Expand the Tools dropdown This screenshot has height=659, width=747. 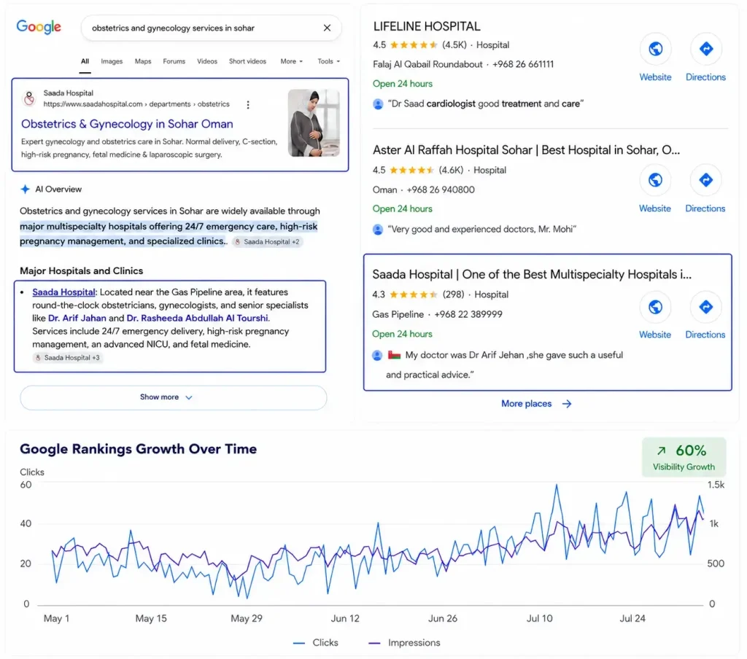coord(329,61)
